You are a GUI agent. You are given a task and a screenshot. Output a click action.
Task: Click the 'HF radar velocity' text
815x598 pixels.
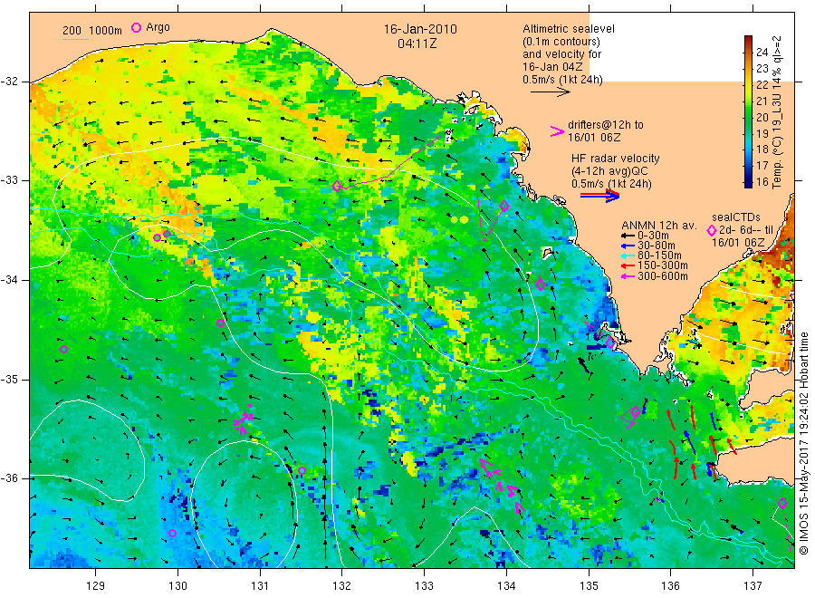pyautogui.click(x=616, y=158)
